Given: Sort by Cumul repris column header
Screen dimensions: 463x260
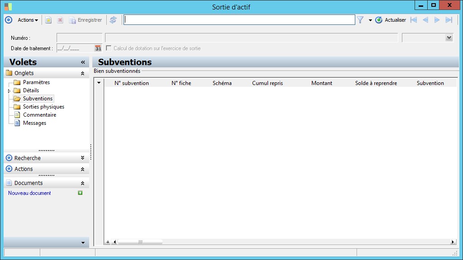Looking at the screenshot, I should pos(267,83).
